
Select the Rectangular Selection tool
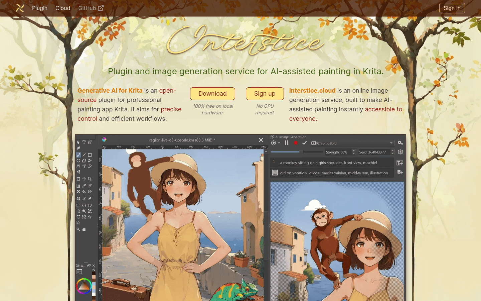point(78,205)
